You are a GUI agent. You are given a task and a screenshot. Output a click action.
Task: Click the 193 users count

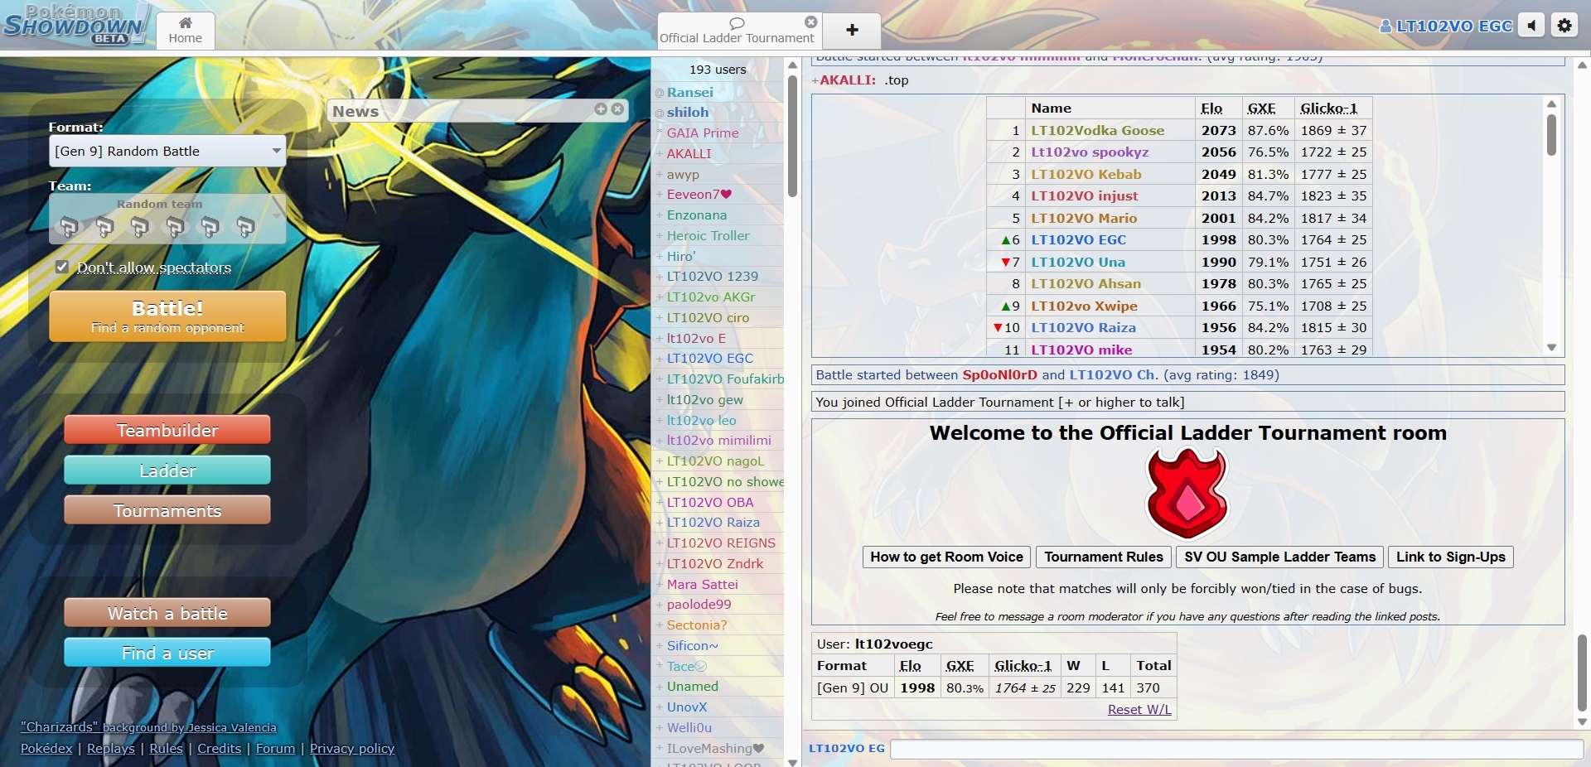tap(718, 70)
